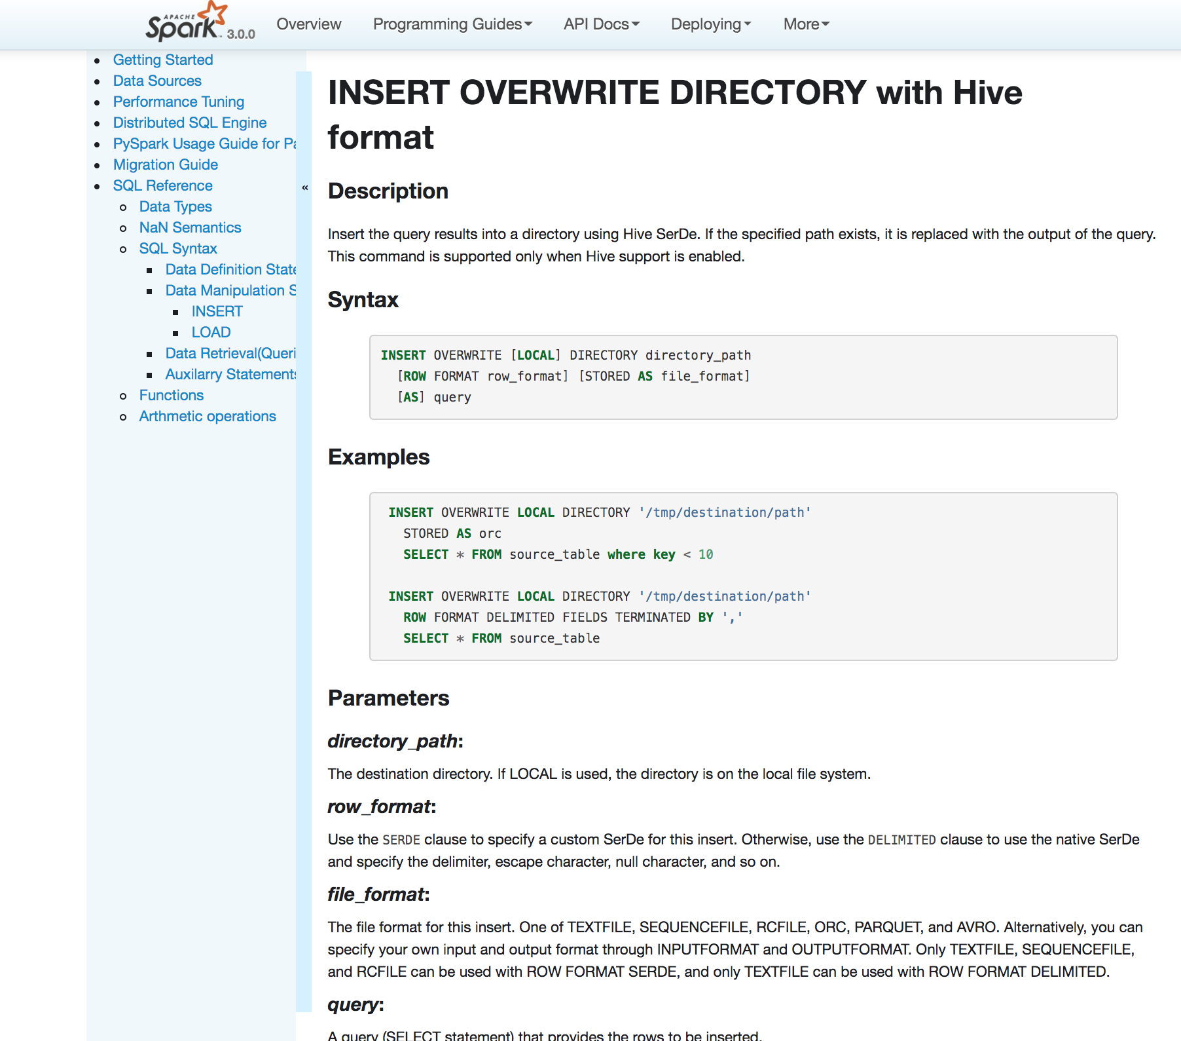Open Distributed SQL Engine page
The width and height of the screenshot is (1181, 1041).
(190, 123)
